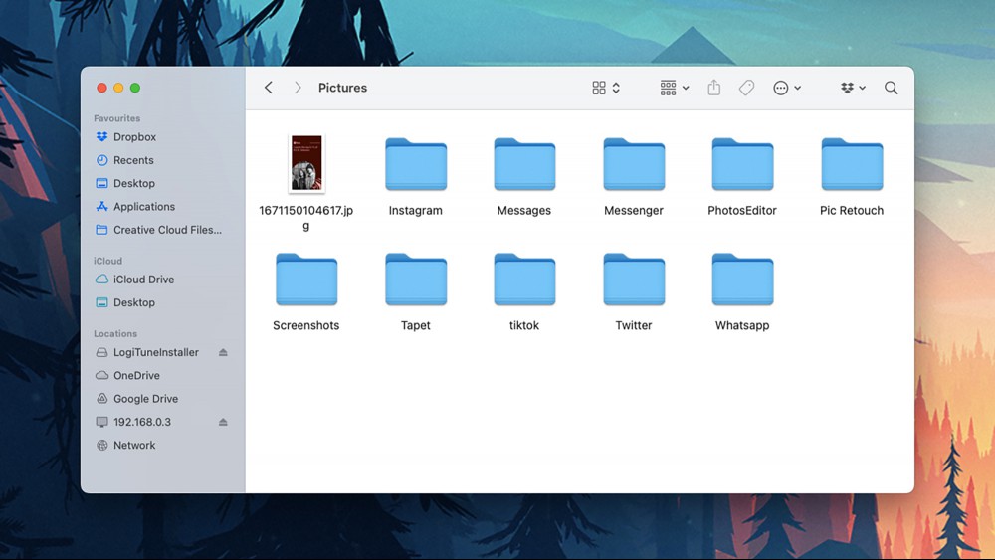The height and width of the screenshot is (560, 995).
Task: Open the Group By grid icon
Action: click(668, 88)
